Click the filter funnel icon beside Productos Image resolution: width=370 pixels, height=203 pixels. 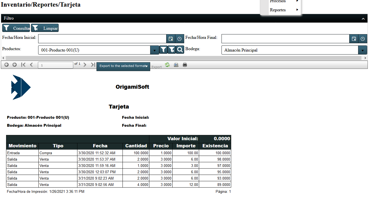[x=163, y=50]
